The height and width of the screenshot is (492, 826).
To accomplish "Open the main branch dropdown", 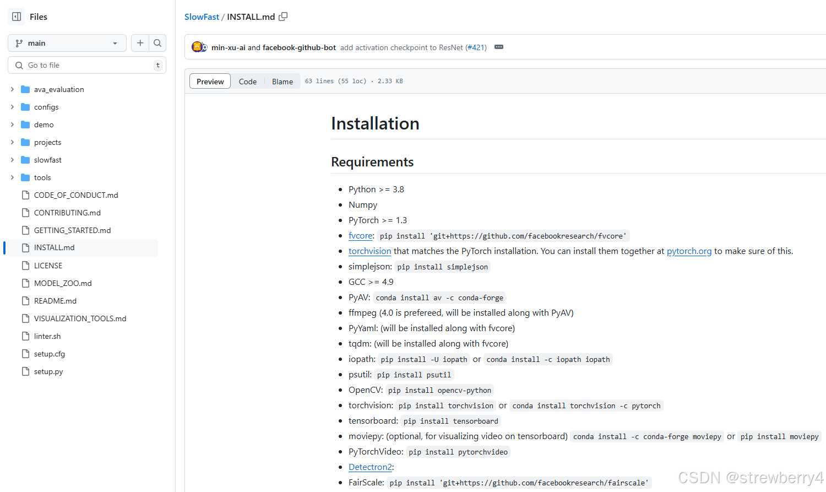I will coord(67,43).
